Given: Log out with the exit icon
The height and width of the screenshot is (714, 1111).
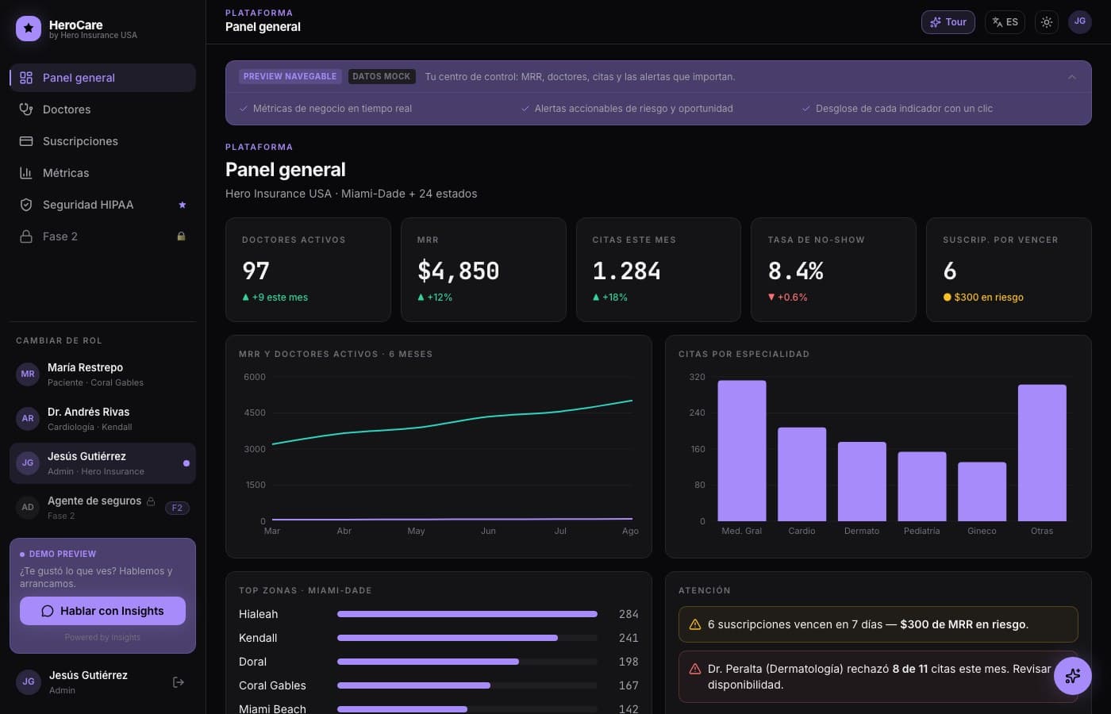Looking at the screenshot, I should click(x=179, y=682).
